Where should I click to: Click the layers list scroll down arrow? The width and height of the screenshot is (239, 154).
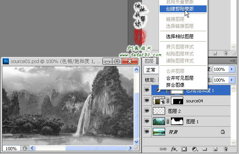(x=233, y=143)
